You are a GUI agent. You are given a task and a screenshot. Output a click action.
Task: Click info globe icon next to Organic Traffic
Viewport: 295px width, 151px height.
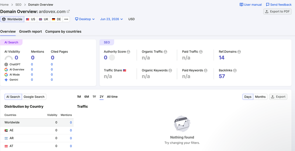click(165, 52)
